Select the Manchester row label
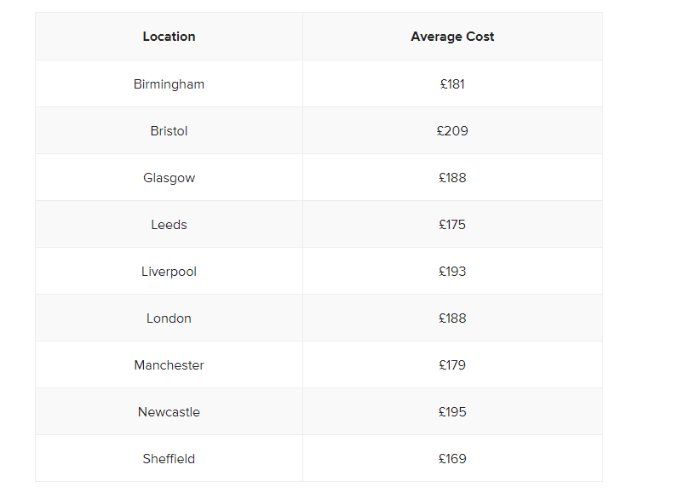The width and height of the screenshot is (678, 499). 169,365
